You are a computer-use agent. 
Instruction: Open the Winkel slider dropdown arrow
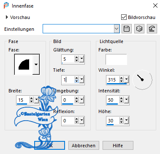click(x=126, y=79)
